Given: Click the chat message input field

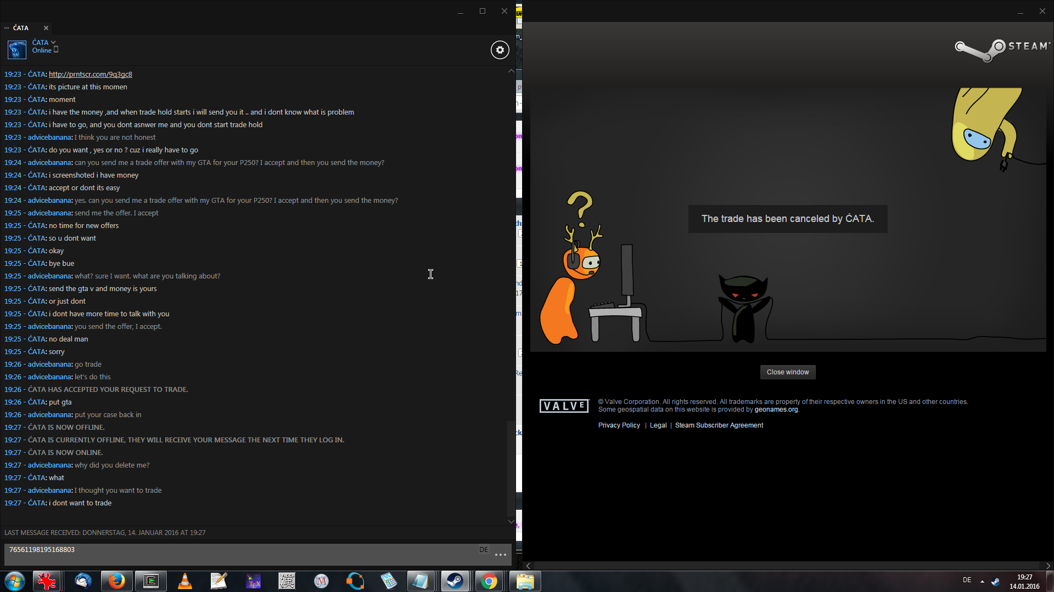Looking at the screenshot, I should [x=242, y=554].
